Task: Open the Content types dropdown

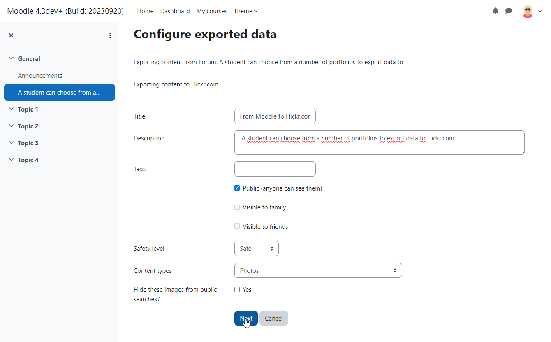Action: tap(318, 271)
